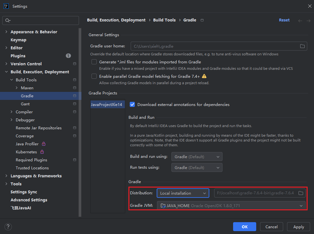
Task: Click the Reset link
Action: click(284, 20)
